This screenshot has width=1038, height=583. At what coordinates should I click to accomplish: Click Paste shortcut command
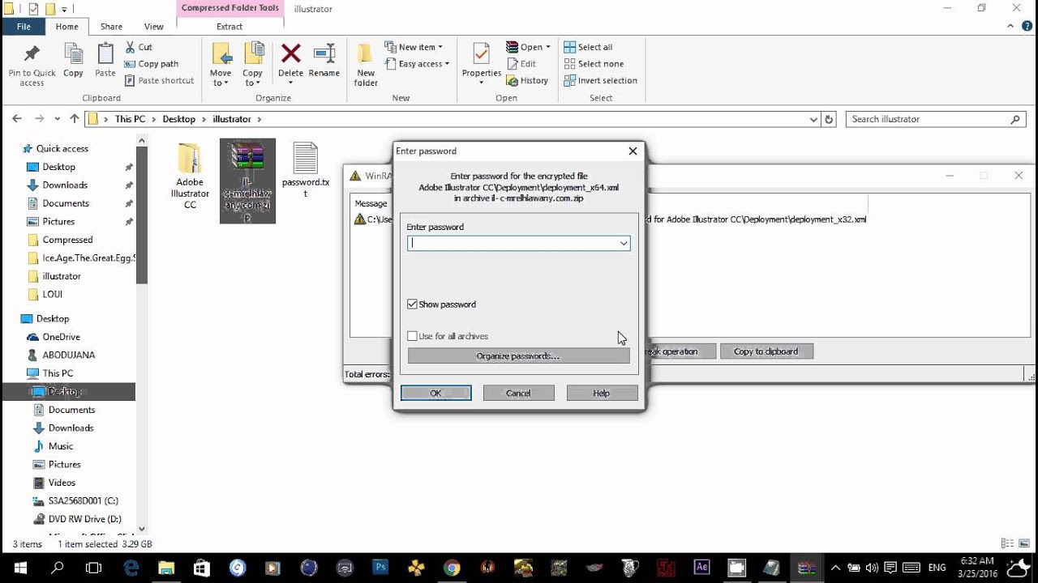point(160,80)
